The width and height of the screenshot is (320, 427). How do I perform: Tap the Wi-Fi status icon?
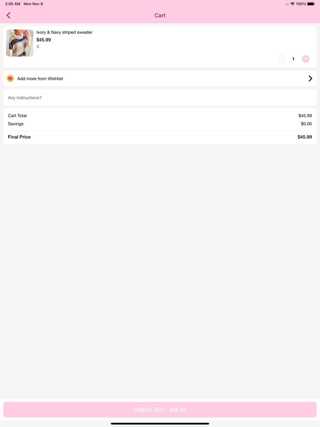[293, 4]
